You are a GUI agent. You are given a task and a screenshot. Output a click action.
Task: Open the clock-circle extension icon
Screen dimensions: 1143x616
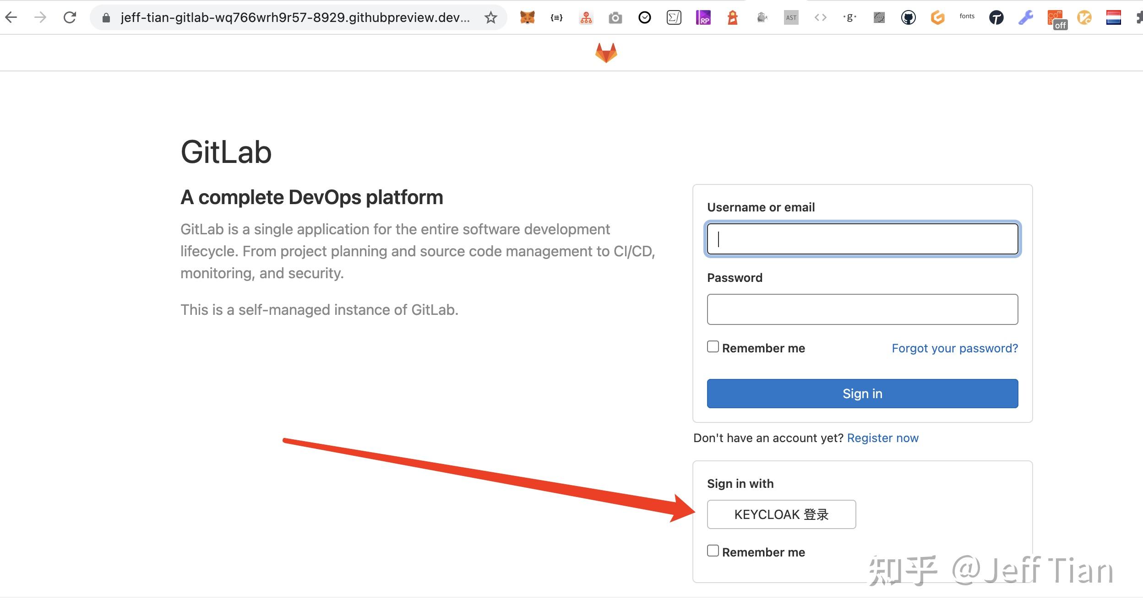point(645,18)
